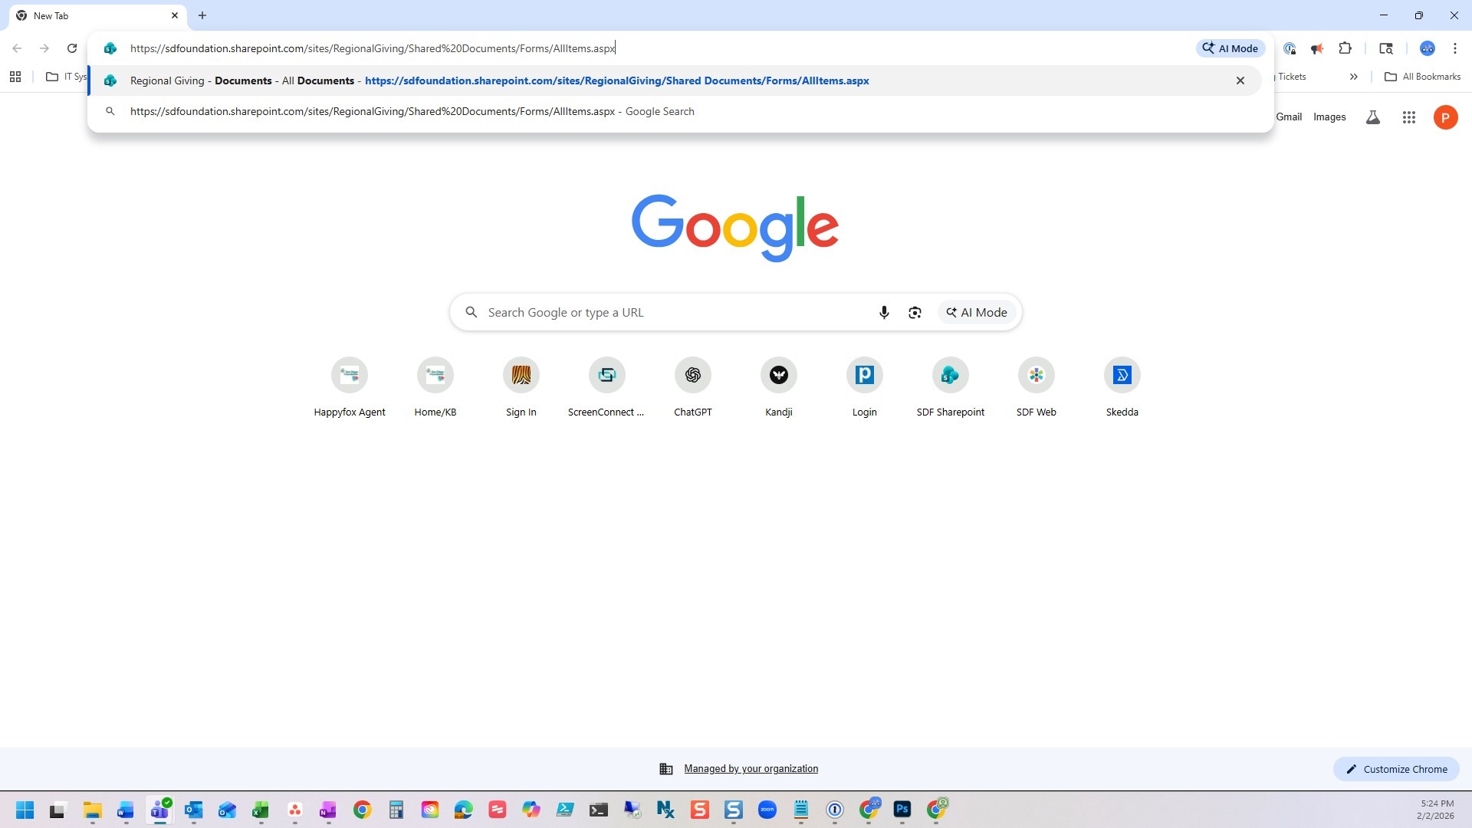Open the All Bookmarks folder

1422,77
